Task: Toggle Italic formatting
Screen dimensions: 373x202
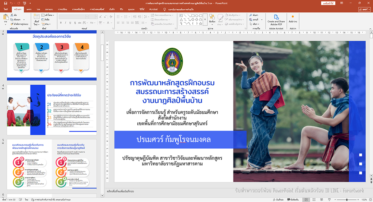Action: [x=65, y=23]
